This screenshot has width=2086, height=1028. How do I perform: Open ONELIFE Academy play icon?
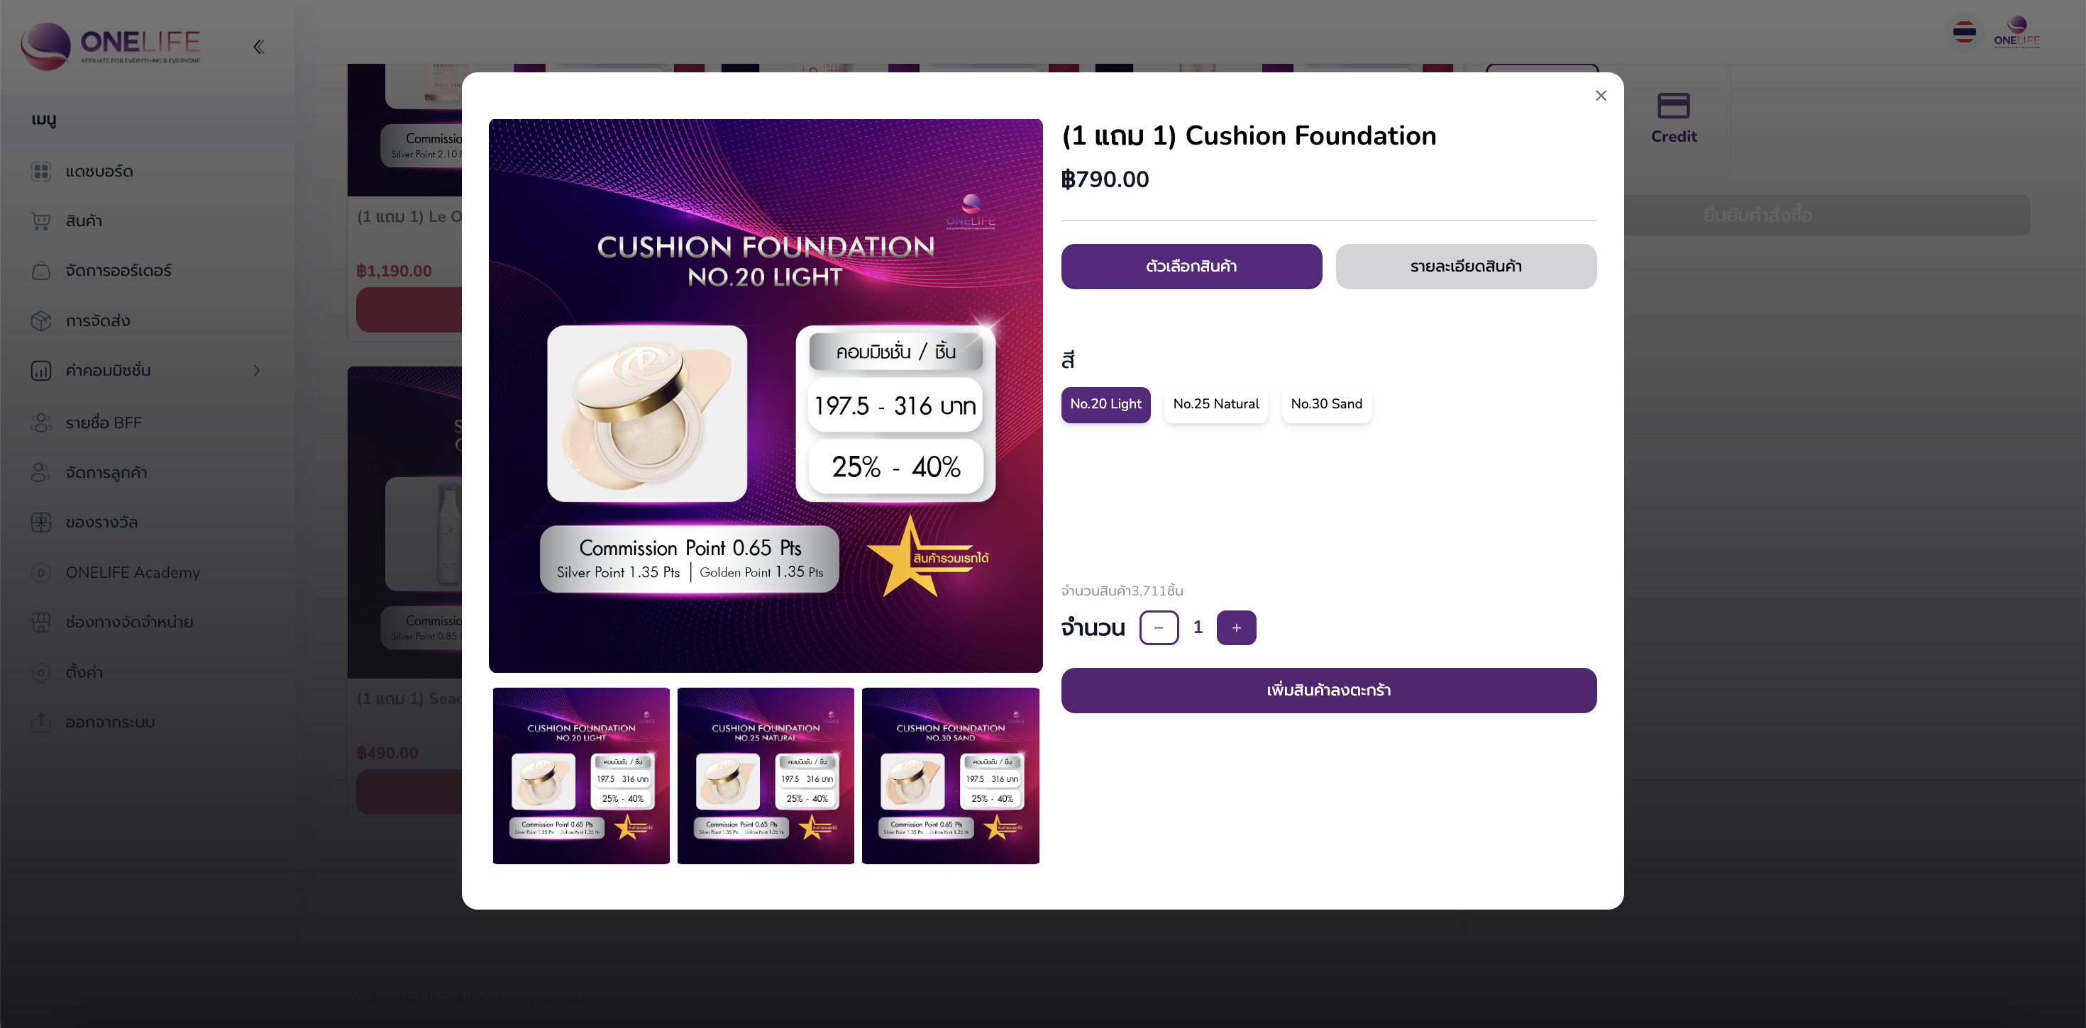pos(40,572)
